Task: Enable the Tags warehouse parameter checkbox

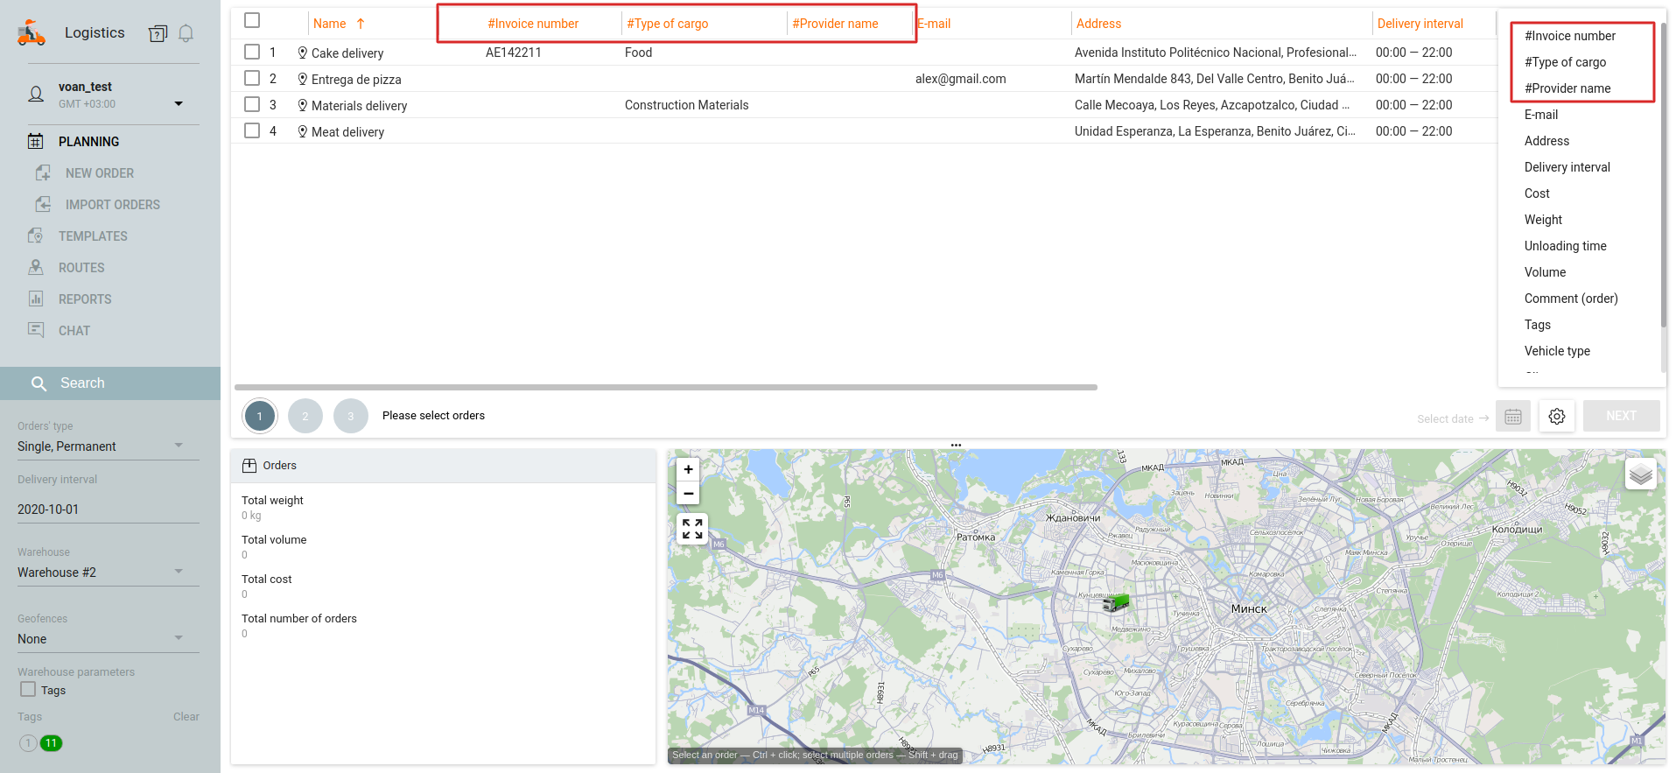Action: (28, 690)
